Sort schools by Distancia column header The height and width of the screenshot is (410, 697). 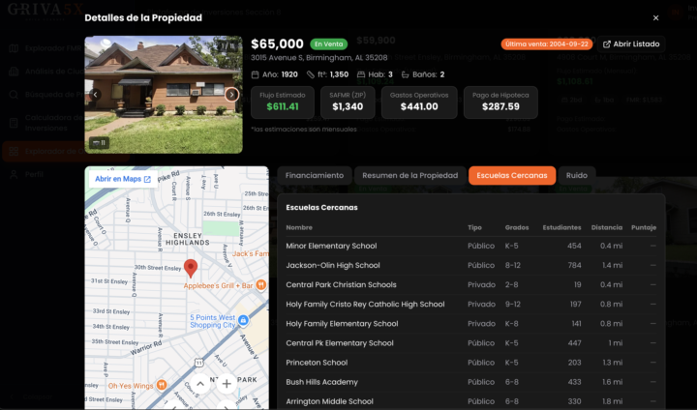click(x=607, y=227)
